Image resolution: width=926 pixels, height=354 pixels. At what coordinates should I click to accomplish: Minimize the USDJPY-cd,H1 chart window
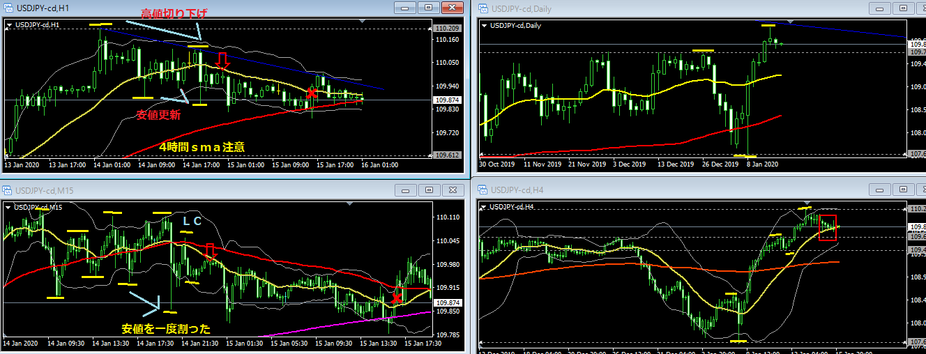[407, 8]
